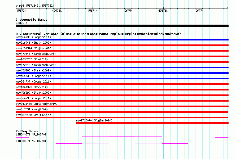Viewport: 236px width, 159px height.
Task: Open gene LINC00871|NR_102701 label
Action: click(x=31, y=141)
